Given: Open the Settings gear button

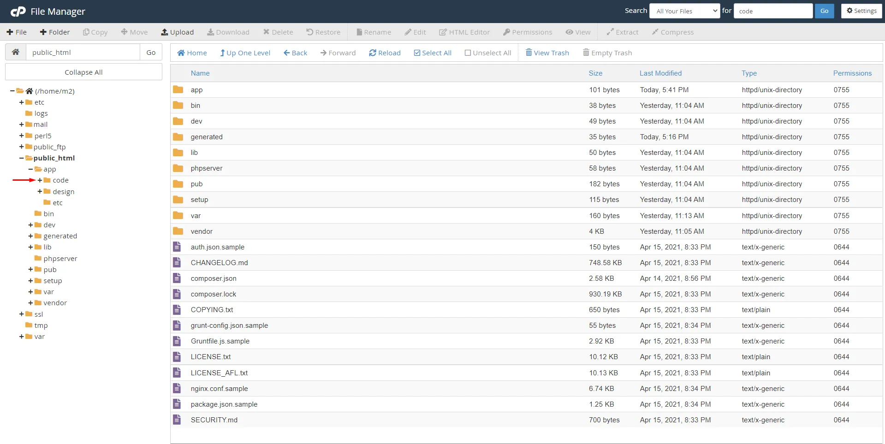Looking at the screenshot, I should [x=861, y=11].
